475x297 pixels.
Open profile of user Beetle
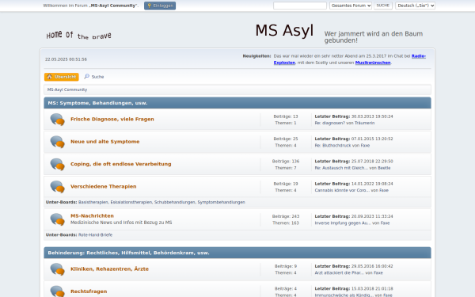pyautogui.click(x=384, y=168)
